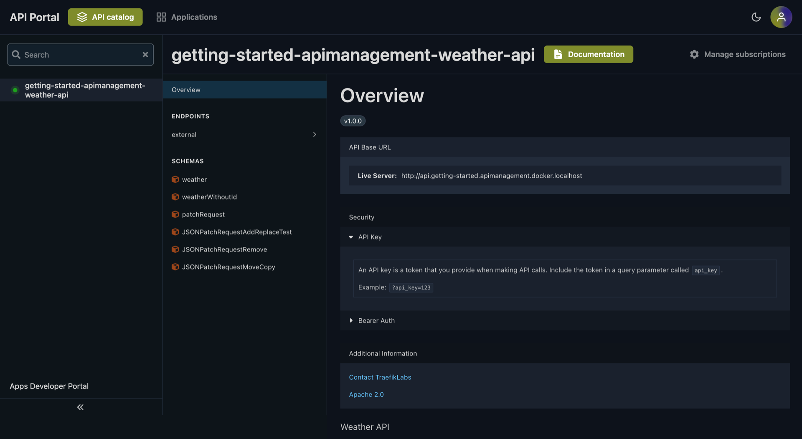
Task: Click the gear icon beside Manage subscriptions
Action: coord(694,54)
